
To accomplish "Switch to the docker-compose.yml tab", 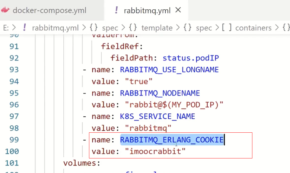I will pos(50,10).
